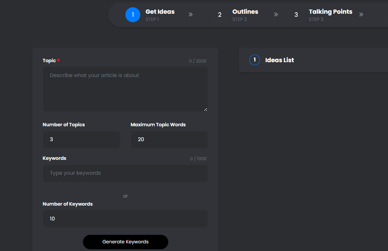Click the step 2 number circle
This screenshot has height=251, width=388.
220,15
